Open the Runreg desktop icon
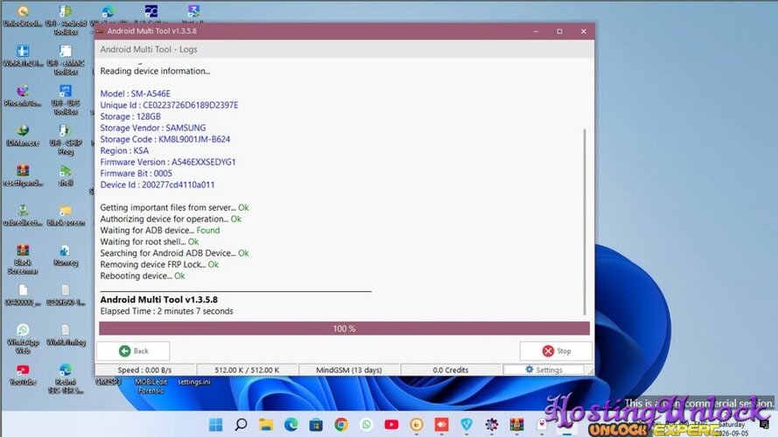 pyautogui.click(x=66, y=255)
